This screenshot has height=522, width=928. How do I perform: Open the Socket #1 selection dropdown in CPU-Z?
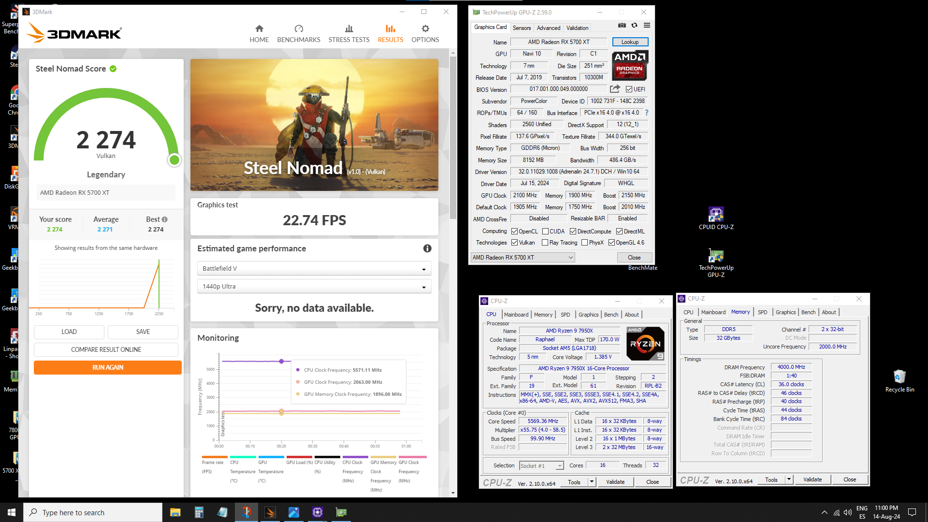tap(541, 466)
